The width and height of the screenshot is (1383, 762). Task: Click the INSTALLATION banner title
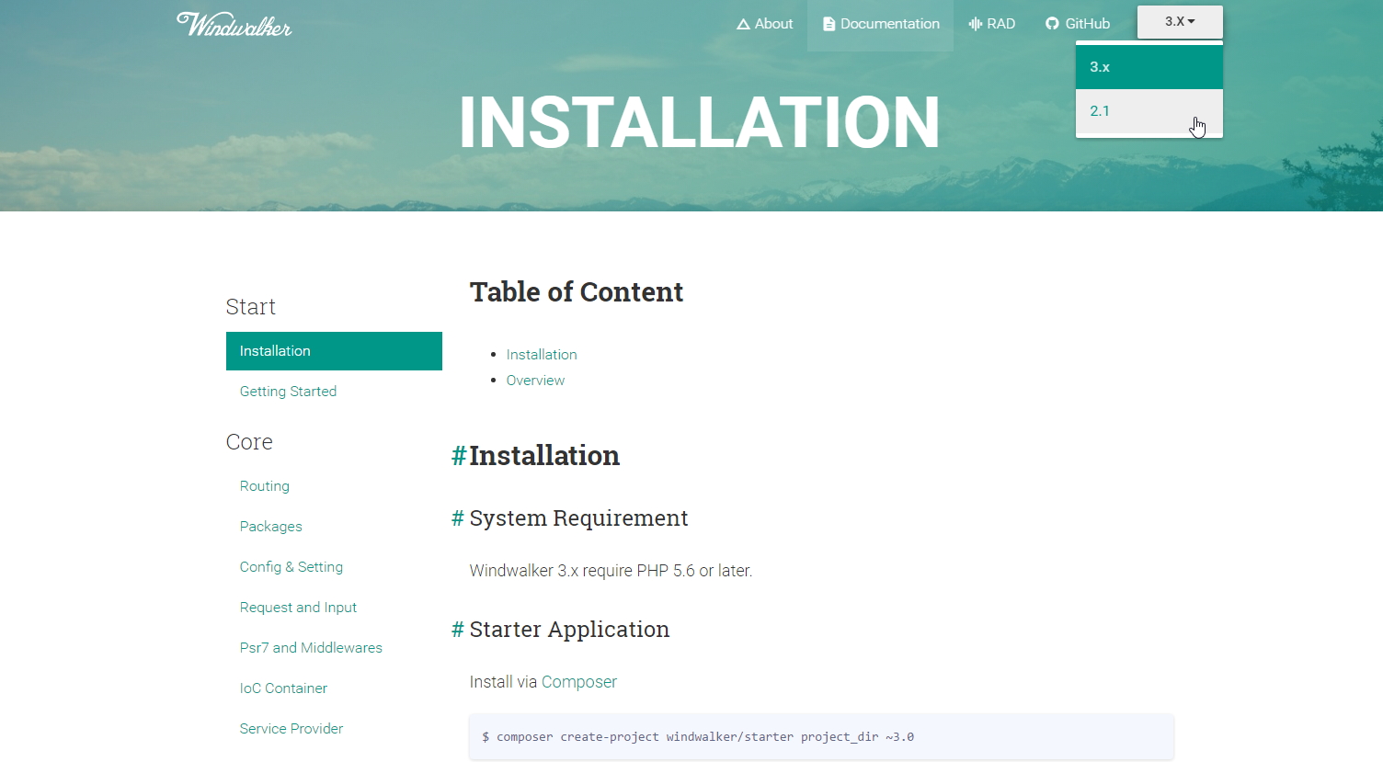tap(700, 122)
